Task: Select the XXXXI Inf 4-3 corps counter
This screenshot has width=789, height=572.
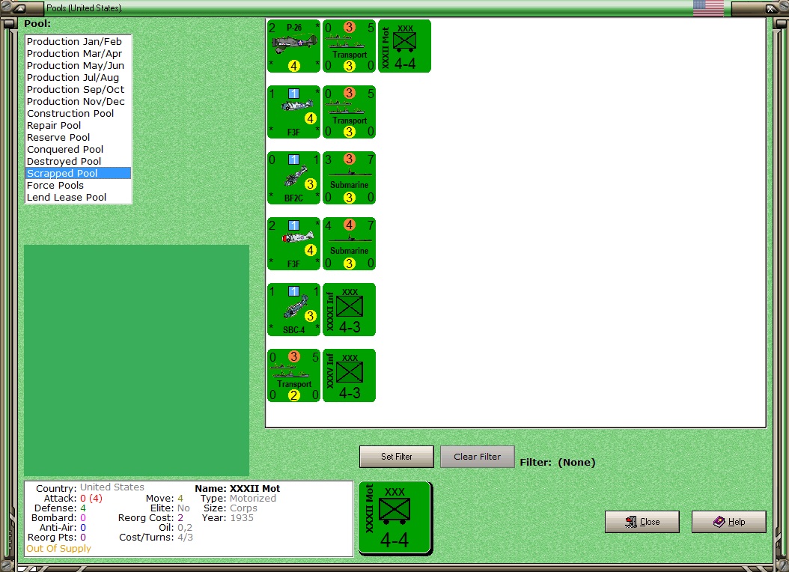Action: point(350,309)
